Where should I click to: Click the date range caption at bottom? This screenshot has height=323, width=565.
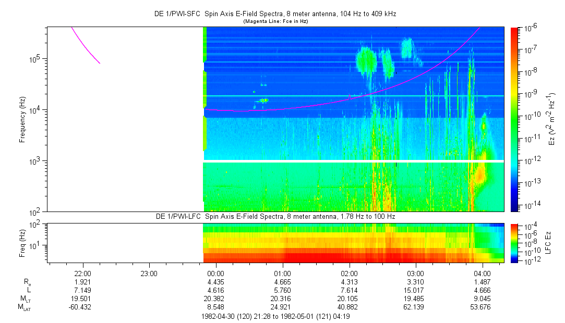coord(276,316)
